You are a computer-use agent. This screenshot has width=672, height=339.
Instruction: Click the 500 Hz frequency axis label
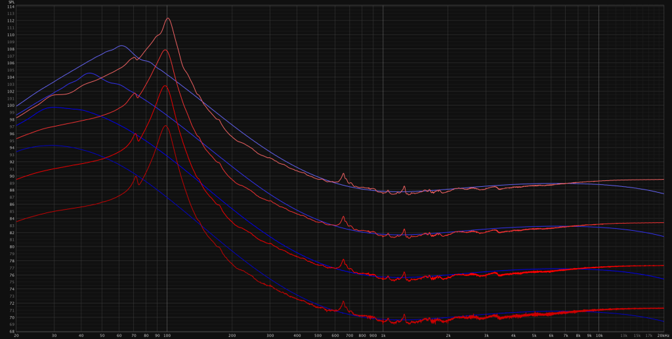(318, 335)
